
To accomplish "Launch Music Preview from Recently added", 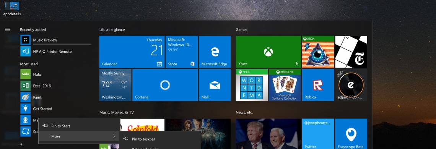I will pos(56,40).
